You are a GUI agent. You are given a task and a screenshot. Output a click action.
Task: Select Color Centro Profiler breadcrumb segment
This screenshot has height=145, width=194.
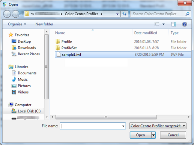(81, 14)
